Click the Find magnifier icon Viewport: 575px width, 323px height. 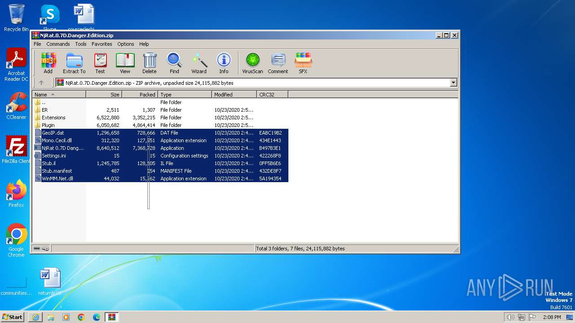coord(174,63)
